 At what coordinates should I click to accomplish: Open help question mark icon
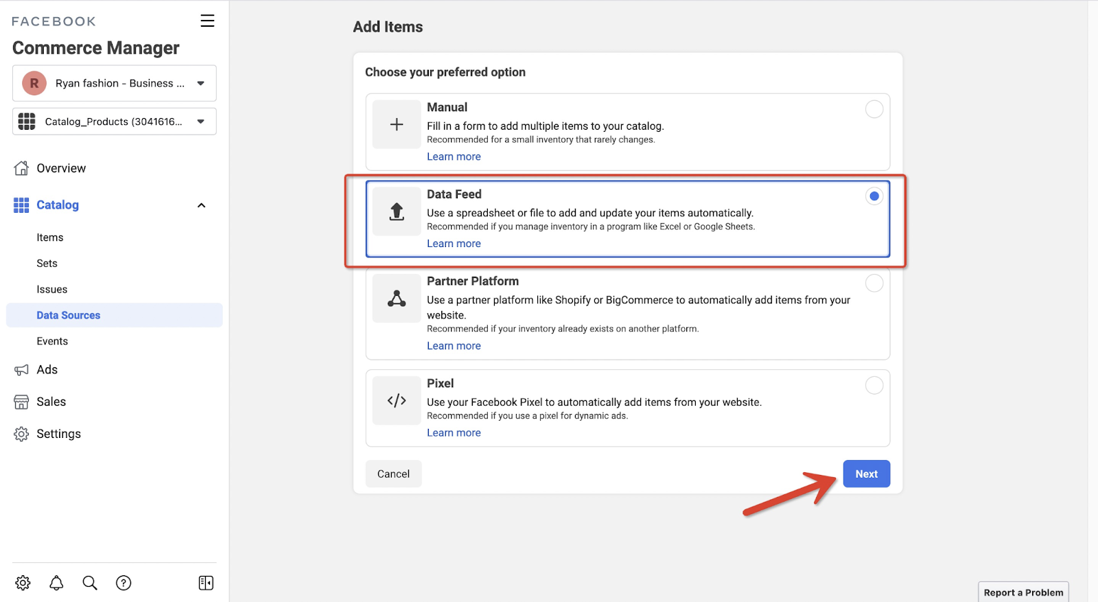click(x=124, y=583)
